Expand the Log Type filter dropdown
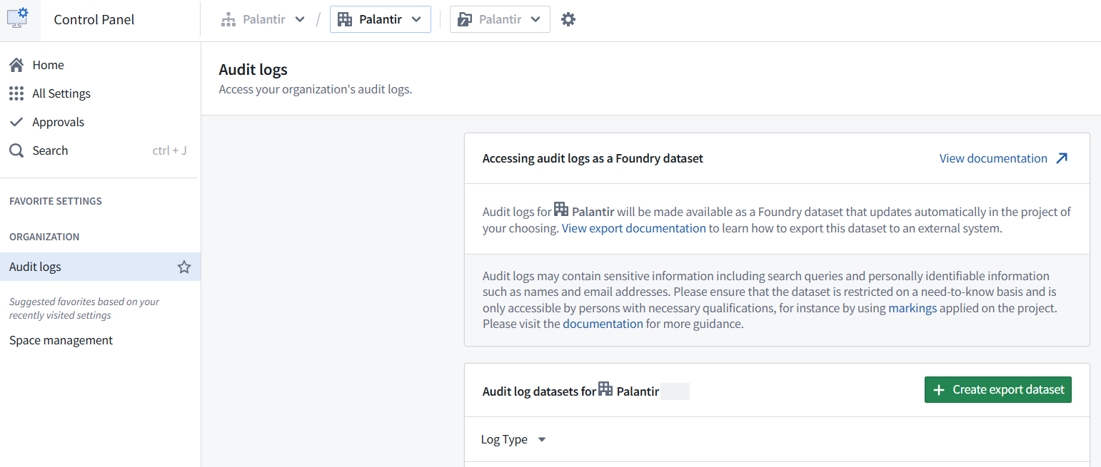This screenshot has width=1101, height=467. [x=541, y=439]
